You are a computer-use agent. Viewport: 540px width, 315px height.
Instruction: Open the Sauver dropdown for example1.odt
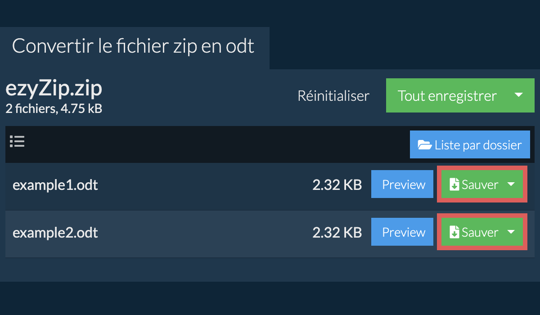(x=511, y=184)
